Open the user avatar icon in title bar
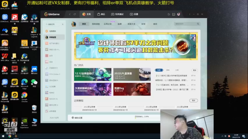The width and height of the screenshot is (248, 139). (179, 14)
